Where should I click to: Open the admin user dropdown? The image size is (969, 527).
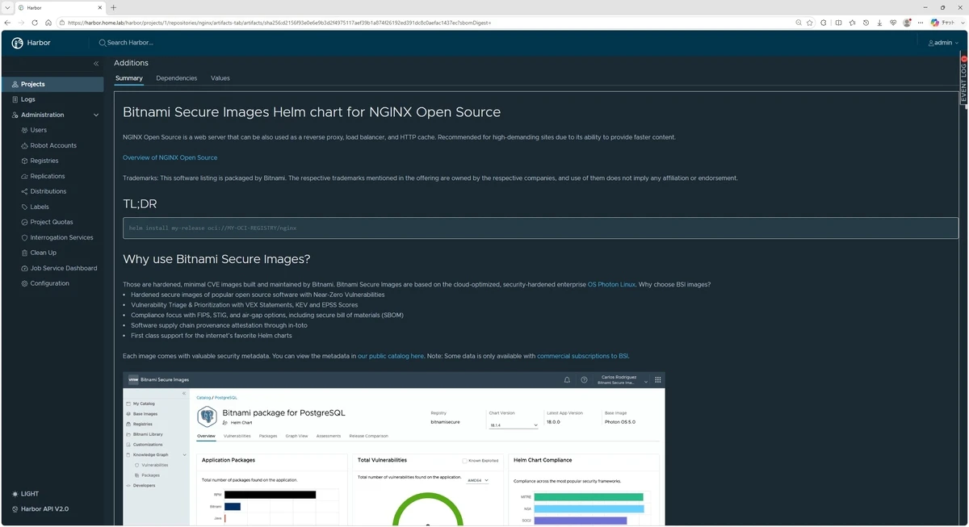pos(943,43)
